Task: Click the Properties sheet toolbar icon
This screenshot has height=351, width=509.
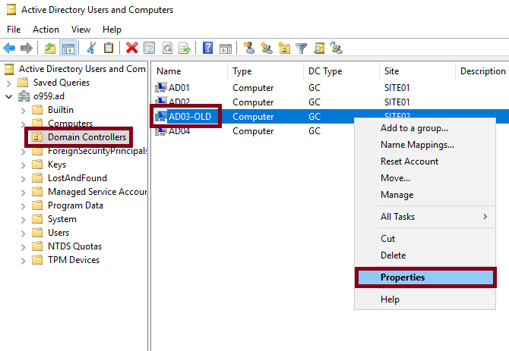Action: (149, 49)
